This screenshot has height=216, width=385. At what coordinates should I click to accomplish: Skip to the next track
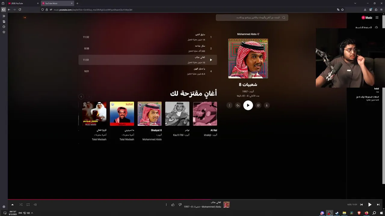[378, 205]
